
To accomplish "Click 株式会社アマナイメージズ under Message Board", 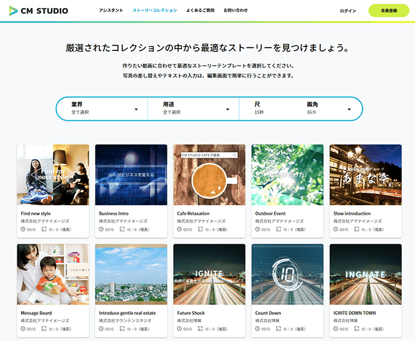I will pos(45,321).
